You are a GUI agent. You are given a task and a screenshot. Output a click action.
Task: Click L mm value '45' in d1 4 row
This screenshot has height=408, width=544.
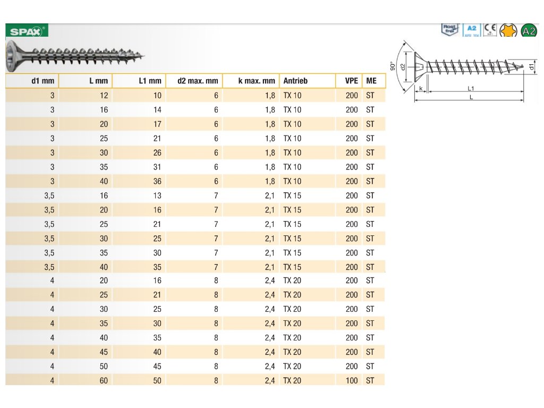[104, 352]
